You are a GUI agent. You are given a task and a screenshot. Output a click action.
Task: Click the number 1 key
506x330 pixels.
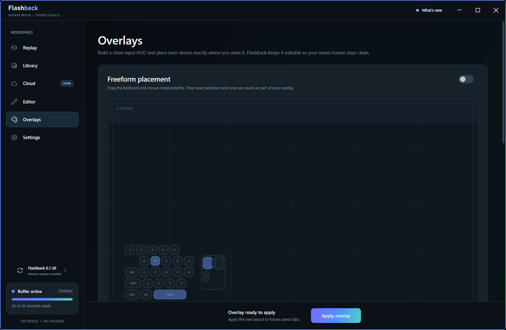(130, 250)
